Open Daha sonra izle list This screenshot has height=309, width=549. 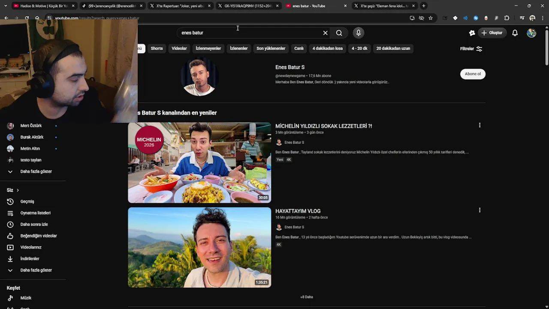tap(34, 224)
